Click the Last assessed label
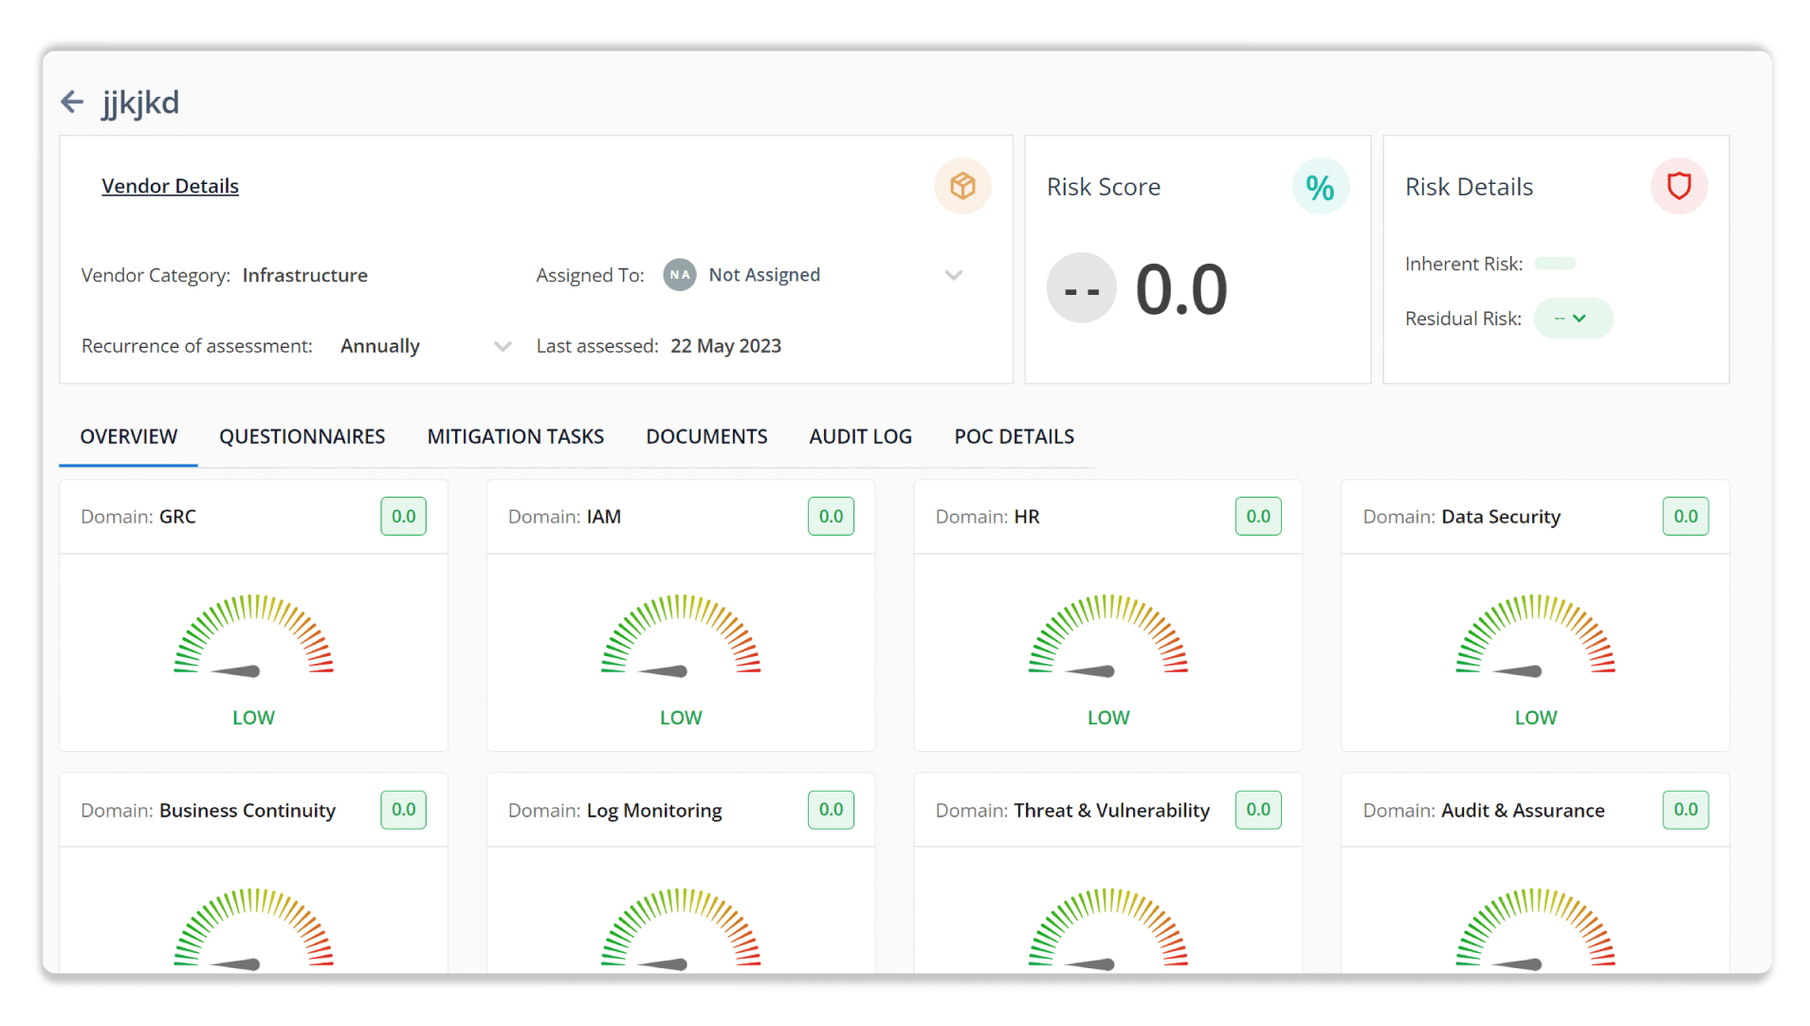 (596, 346)
